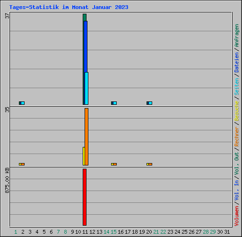Click day label '28' on the x-axis
The width and height of the screenshot is (242, 237).
click(x=206, y=232)
